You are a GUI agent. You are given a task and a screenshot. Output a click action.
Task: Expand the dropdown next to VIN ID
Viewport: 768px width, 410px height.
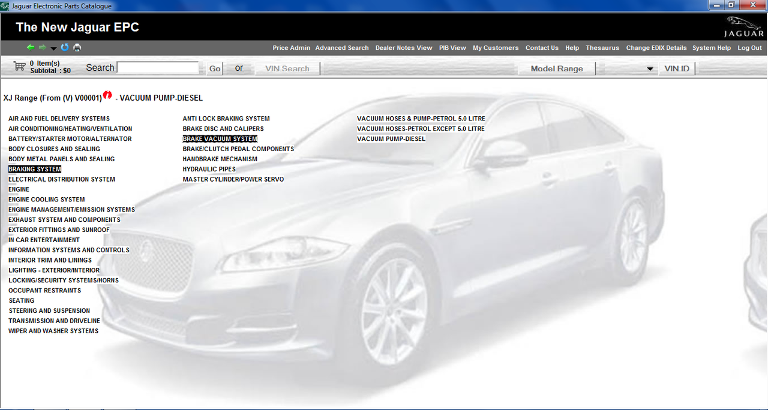click(650, 69)
